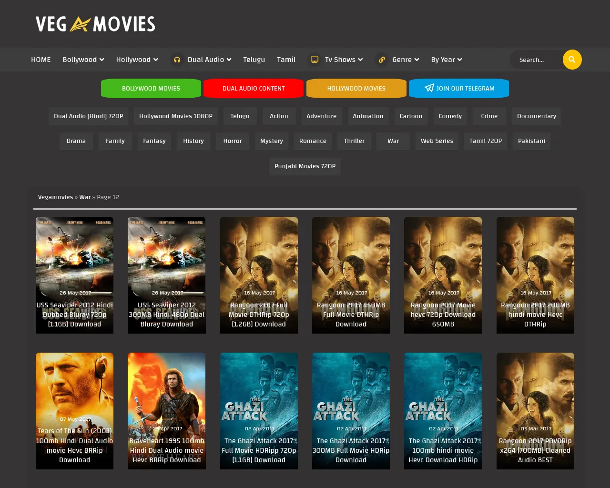Open the Telugu menu item in navbar
The width and height of the screenshot is (610, 488).
[254, 60]
